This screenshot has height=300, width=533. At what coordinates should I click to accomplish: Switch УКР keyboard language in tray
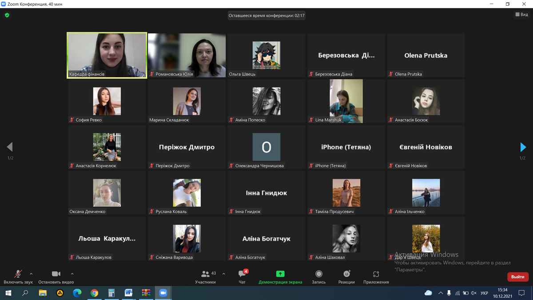(x=485, y=293)
